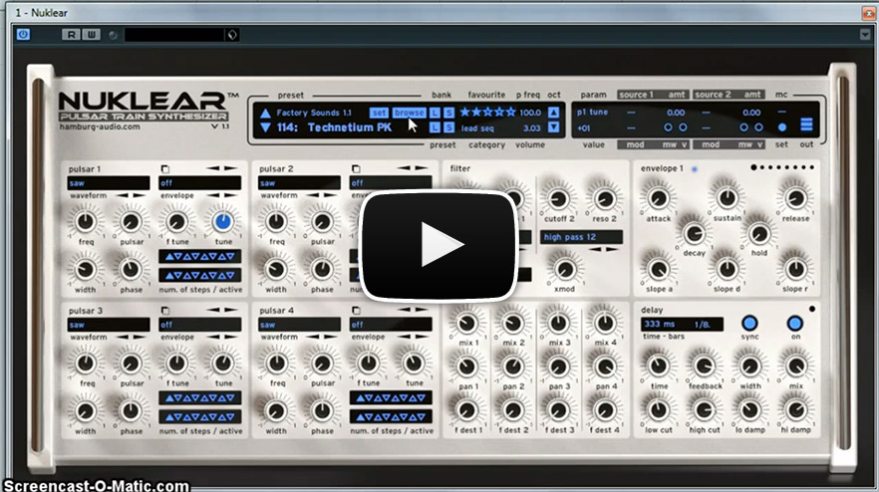Toggle pulsar 1 envelope checkbox
Viewport: 879px width, 492px height.
pos(164,168)
